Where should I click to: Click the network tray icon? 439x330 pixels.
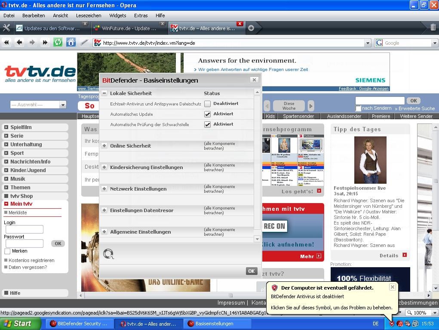coord(415,324)
